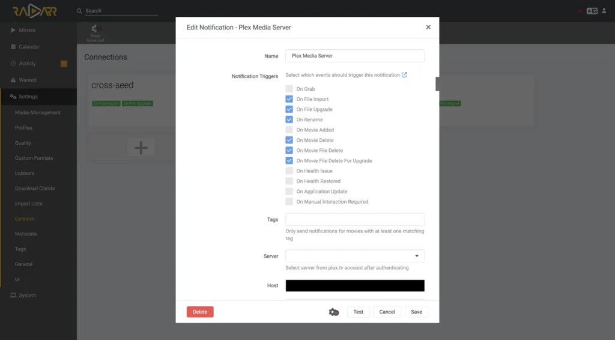
Task: Enable the On Application Update trigger
Action: click(x=289, y=191)
